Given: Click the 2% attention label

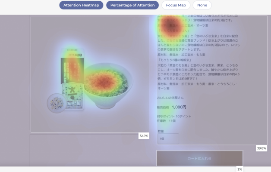Looking at the screenshot, I should 239,169.
